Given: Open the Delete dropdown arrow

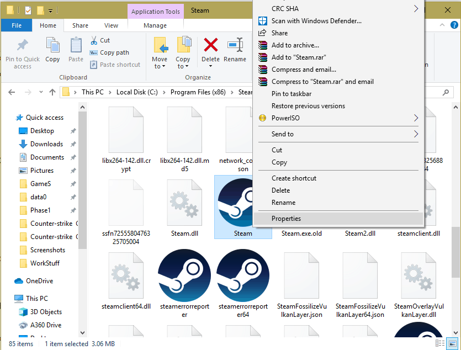Looking at the screenshot, I should click(210, 66).
